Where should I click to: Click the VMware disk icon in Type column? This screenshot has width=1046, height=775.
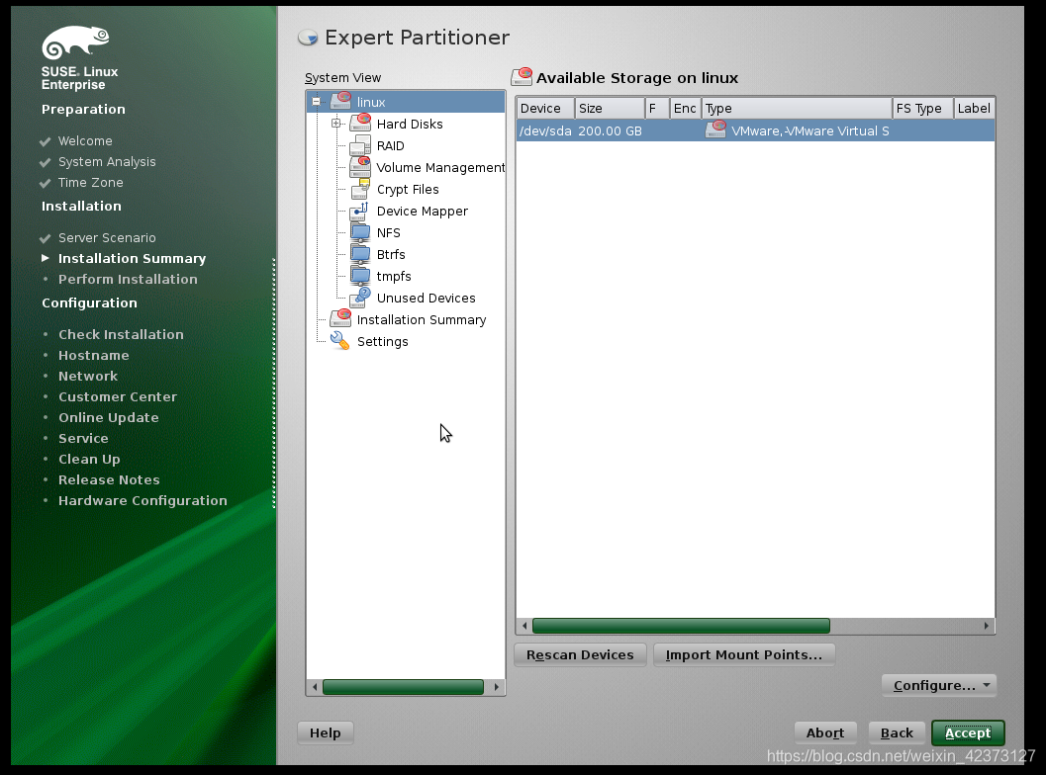click(x=715, y=129)
